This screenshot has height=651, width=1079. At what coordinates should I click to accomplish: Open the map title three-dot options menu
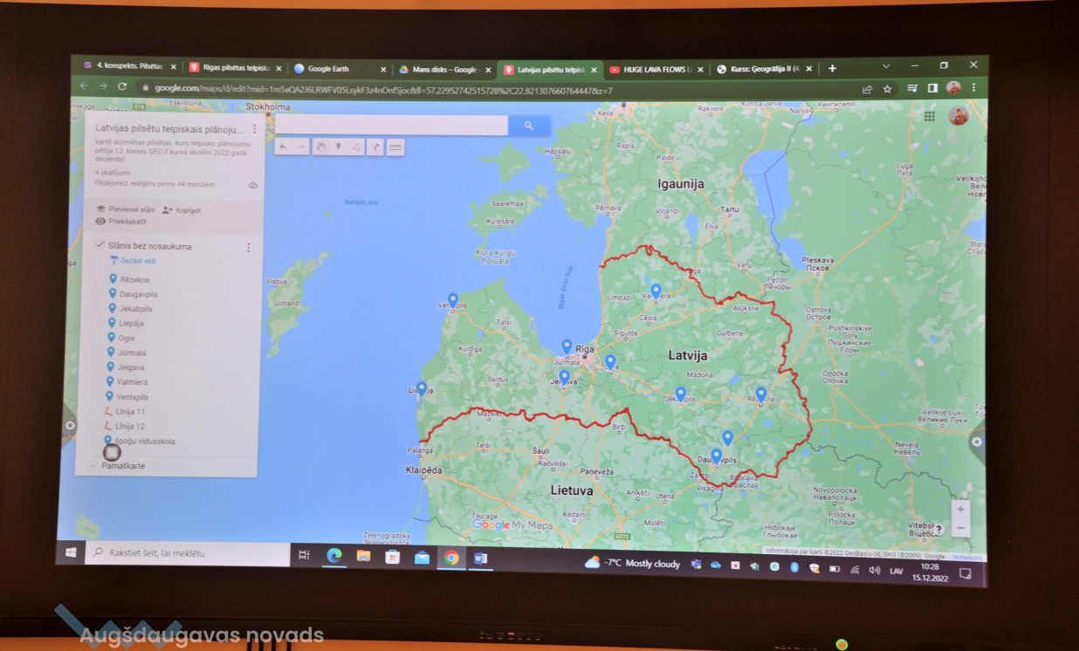tap(254, 129)
